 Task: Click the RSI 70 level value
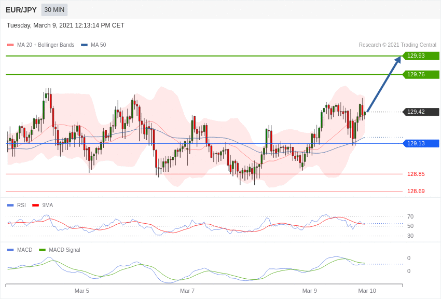410,216
